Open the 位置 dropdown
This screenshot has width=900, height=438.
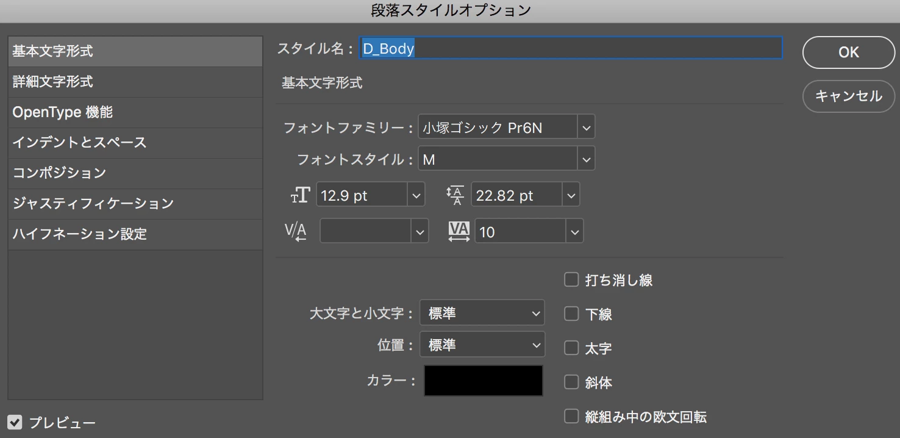482,345
